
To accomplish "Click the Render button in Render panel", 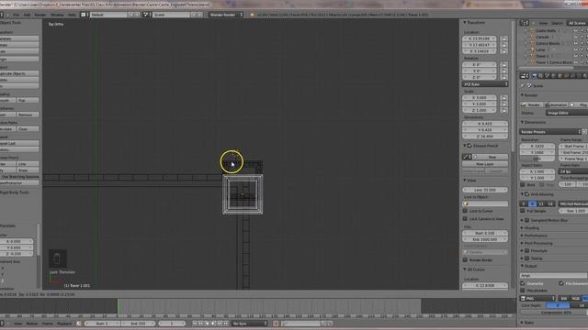I will click(x=531, y=104).
